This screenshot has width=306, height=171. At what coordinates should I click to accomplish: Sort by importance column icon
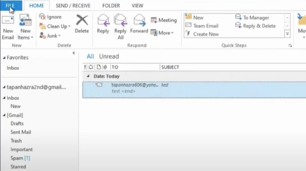click(85, 67)
